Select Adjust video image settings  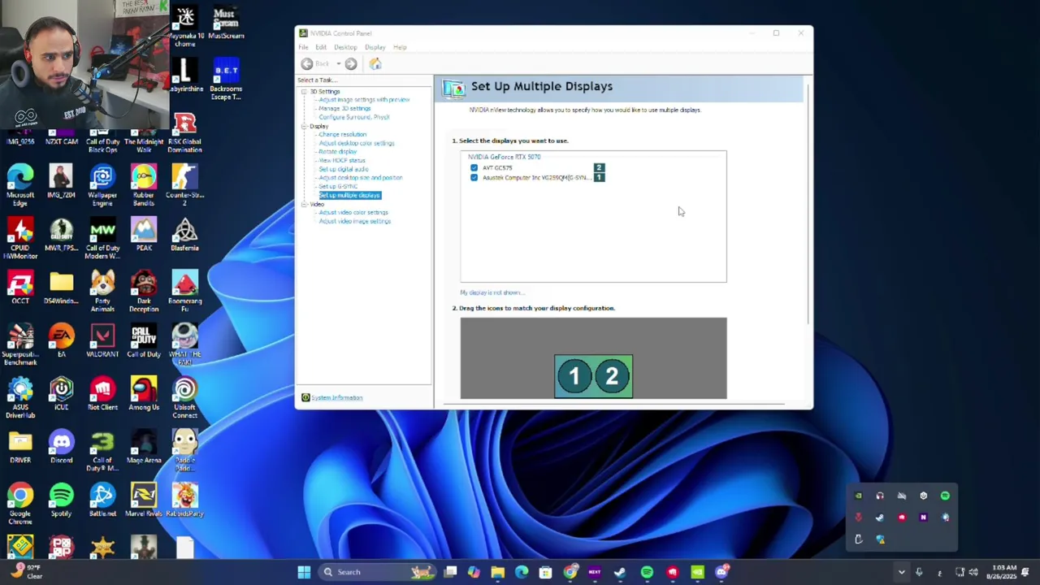(354, 221)
